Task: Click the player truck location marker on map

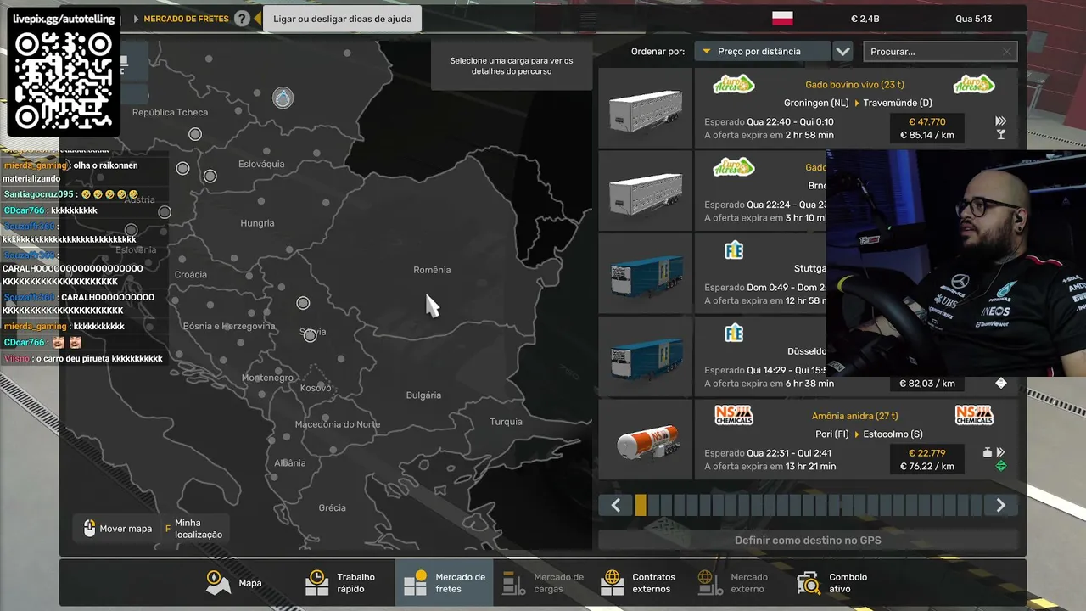Action: pos(283,98)
